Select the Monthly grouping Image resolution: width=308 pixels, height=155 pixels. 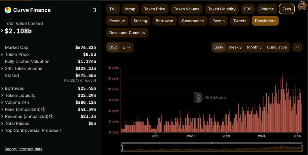(254, 47)
